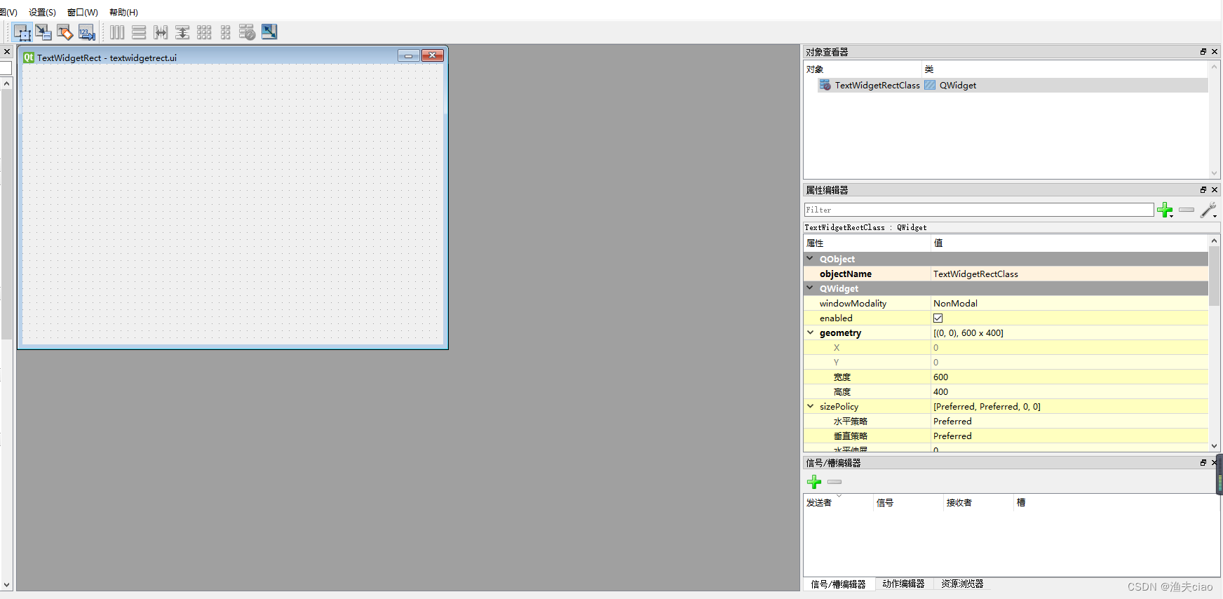Click the 接收者 column header
Image resolution: width=1223 pixels, height=599 pixels.
point(978,503)
